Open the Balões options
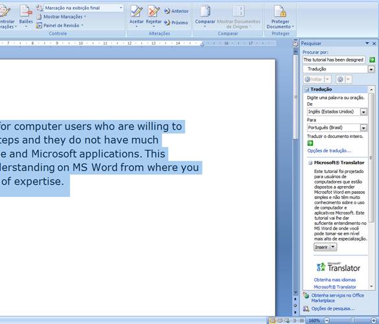 click(x=26, y=16)
